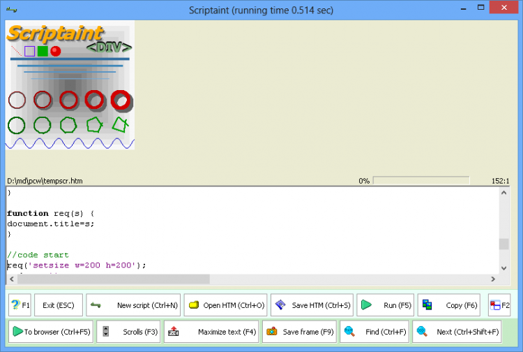Image resolution: width=523 pixels, height=352 pixels.
Task: Click the Scriptaint rendered preview image
Action: 70,85
